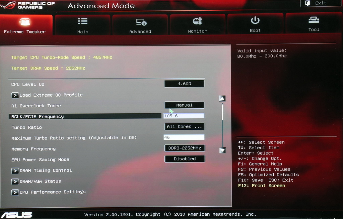This screenshot has width=343, height=219.
Task: Select the BCLK/PCIE Frequency row label
Action: 38,117
